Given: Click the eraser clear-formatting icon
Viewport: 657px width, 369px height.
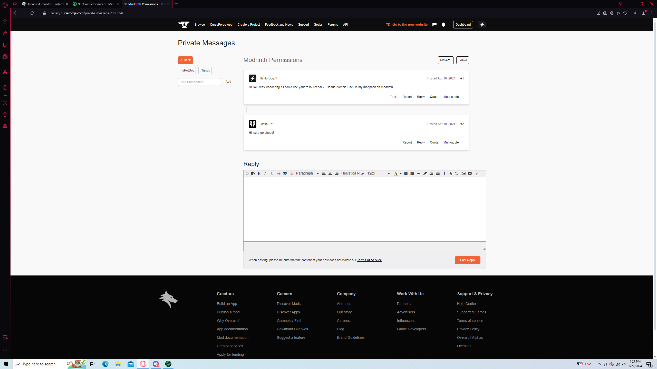Looking at the screenshot, I should click(x=425, y=173).
